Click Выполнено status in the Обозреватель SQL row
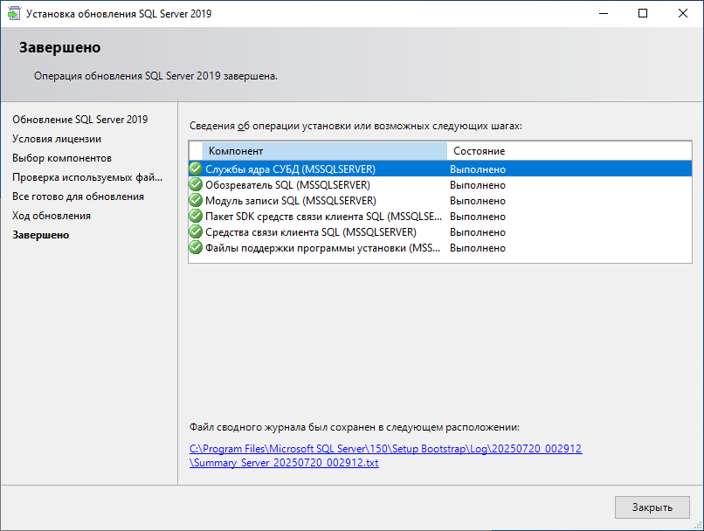 [478, 185]
